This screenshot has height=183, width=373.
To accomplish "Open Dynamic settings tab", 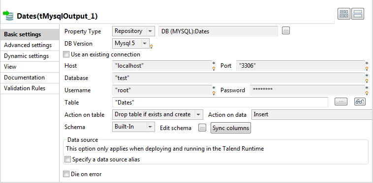I will click(30, 56).
